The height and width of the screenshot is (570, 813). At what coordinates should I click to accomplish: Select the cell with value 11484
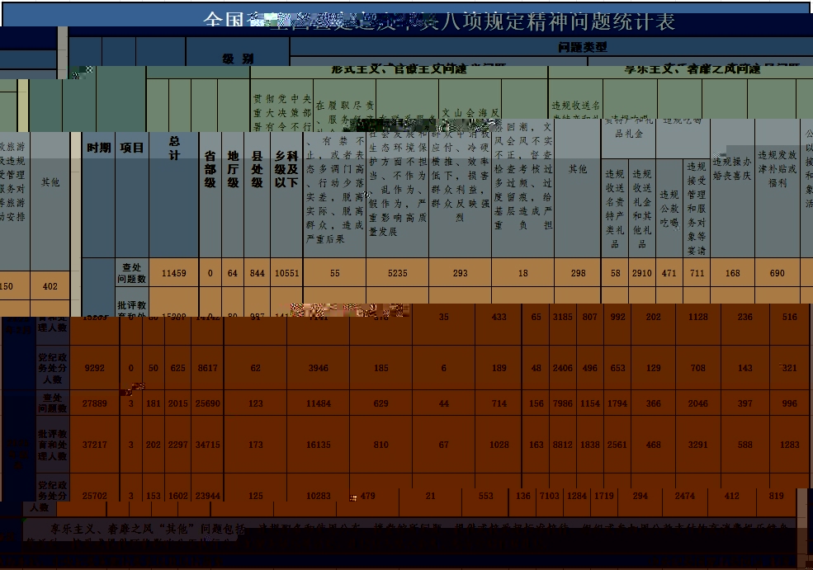tap(319, 403)
